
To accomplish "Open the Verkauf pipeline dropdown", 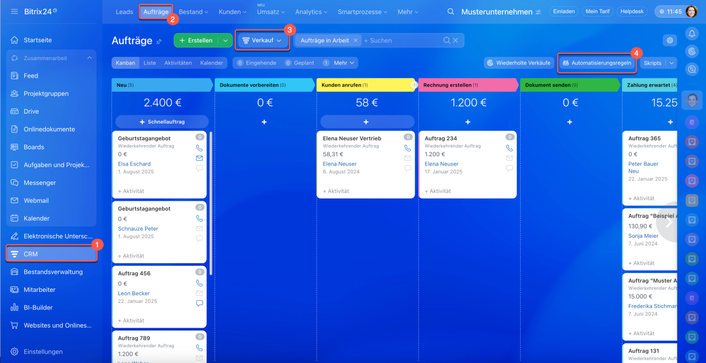I will (x=263, y=40).
